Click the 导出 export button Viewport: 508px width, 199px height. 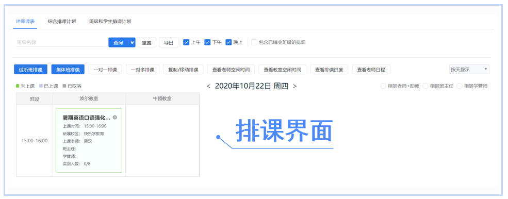169,42
